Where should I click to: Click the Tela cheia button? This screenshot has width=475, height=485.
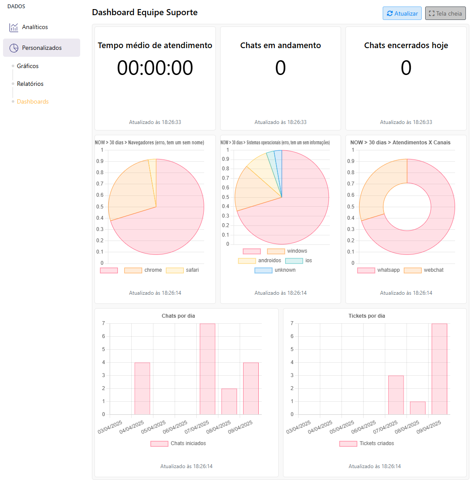pos(446,13)
